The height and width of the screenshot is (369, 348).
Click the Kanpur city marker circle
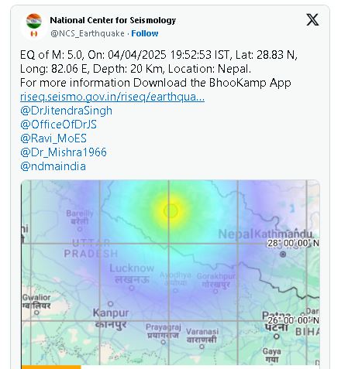[x=110, y=303]
